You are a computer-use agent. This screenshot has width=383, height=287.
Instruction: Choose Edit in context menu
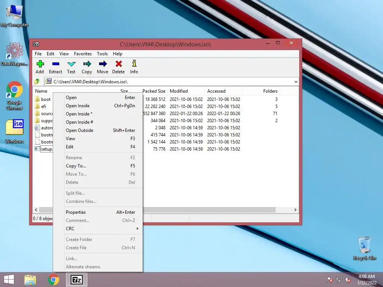[104, 146]
